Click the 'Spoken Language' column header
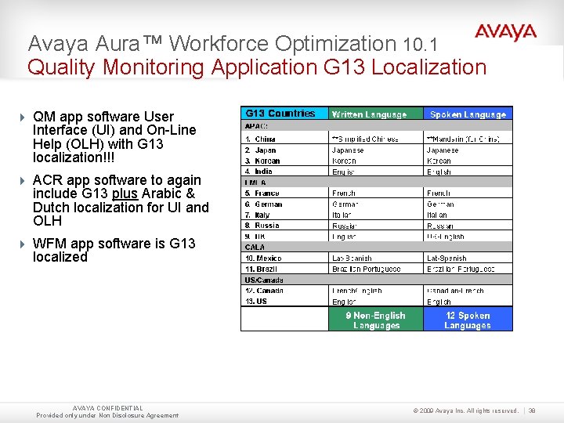The height and width of the screenshot is (423, 564). (x=468, y=114)
